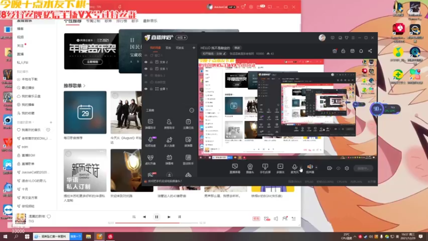
Task: Expand the 推荐歌单 chevron
Action: click(85, 86)
